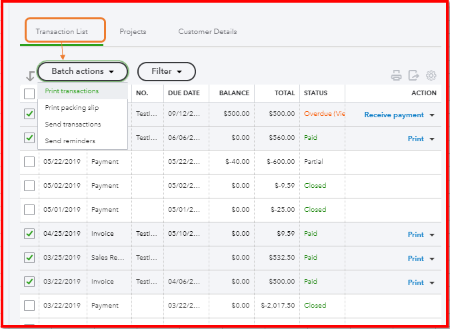The image size is (450, 329).
Task: Toggle the select-all header checkbox
Action: click(29, 94)
